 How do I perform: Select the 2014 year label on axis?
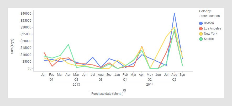click(150, 85)
